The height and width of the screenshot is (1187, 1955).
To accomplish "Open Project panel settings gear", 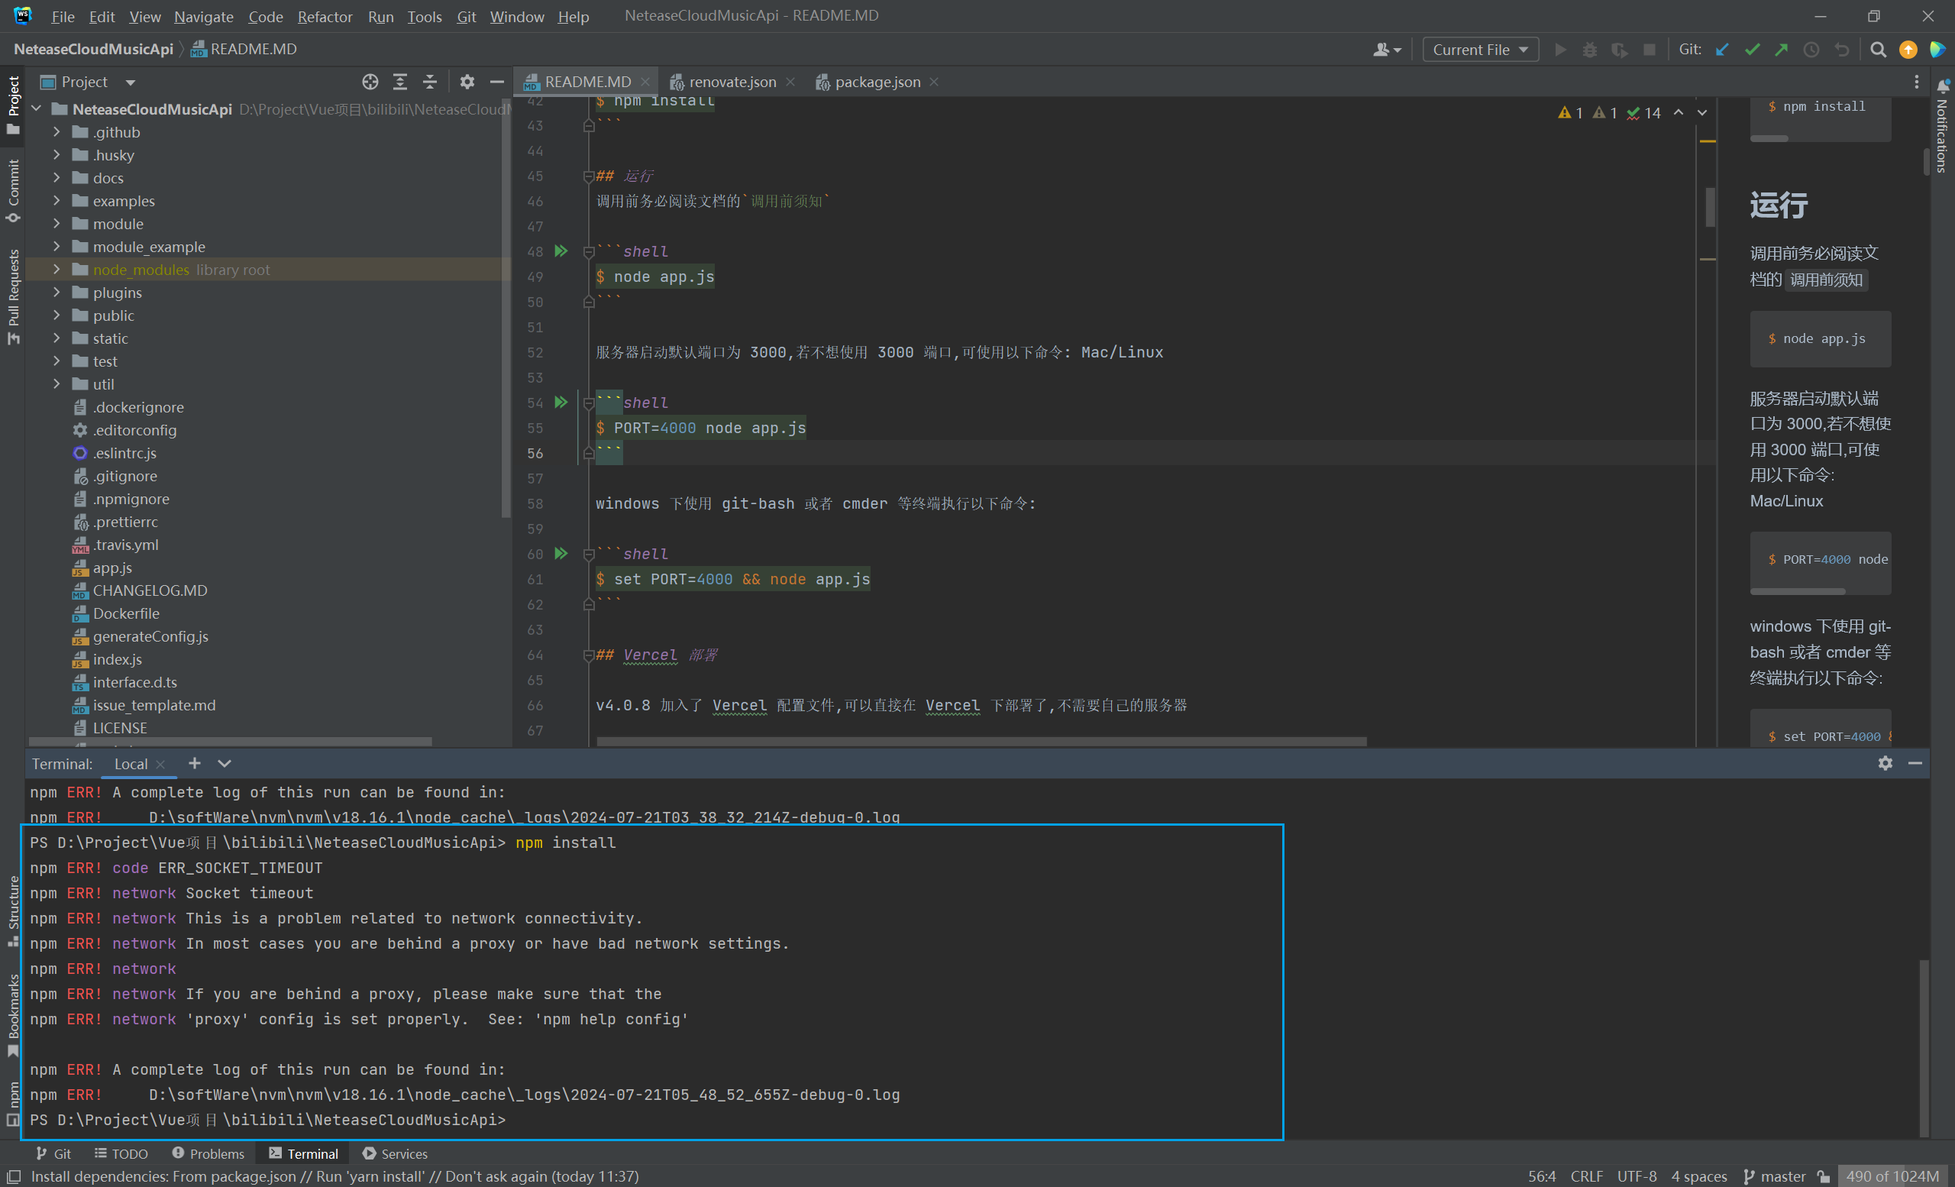I will (x=467, y=82).
